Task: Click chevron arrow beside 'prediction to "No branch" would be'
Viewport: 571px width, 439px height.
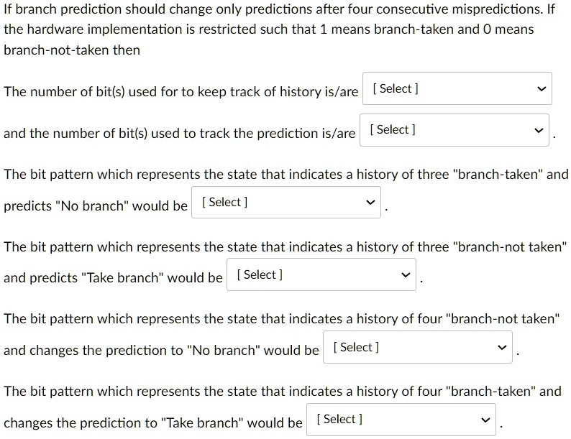Action: click(502, 347)
